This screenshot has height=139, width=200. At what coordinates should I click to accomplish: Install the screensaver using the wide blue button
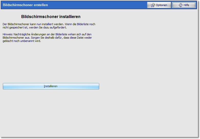pyautogui.click(x=51, y=86)
